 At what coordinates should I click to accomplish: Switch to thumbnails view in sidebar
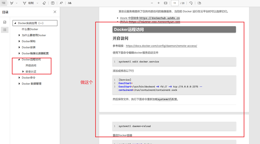tap(5, 22)
